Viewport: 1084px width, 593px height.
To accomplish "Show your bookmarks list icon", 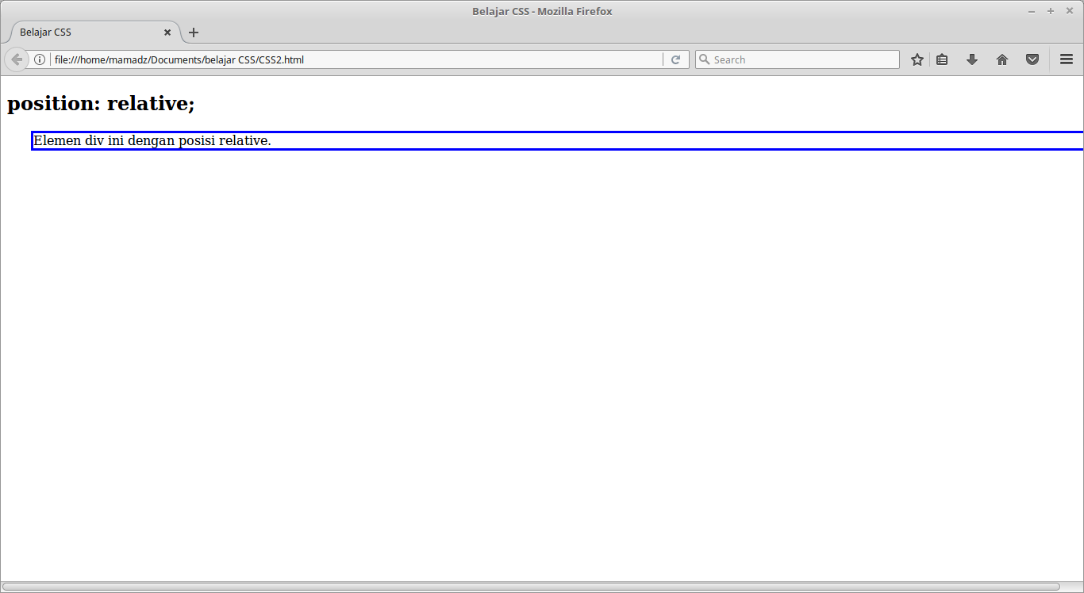I will [942, 59].
